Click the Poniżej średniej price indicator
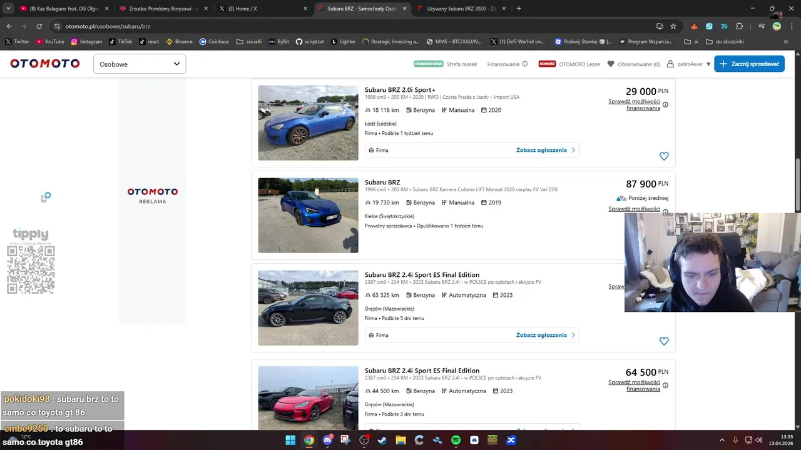The width and height of the screenshot is (801, 450). pos(642,198)
